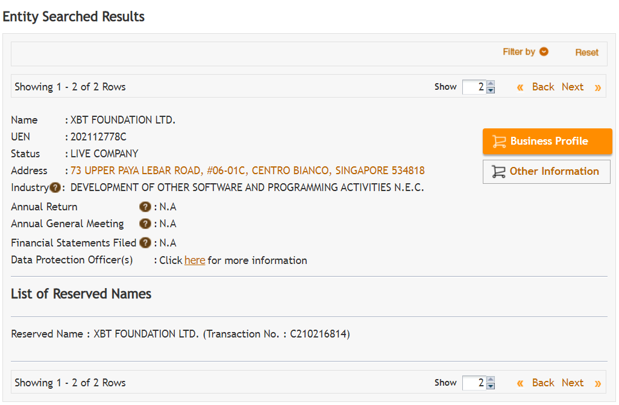Decrease the bottom Show rows stepper down arrow
619x405 pixels.
pyautogui.click(x=491, y=386)
